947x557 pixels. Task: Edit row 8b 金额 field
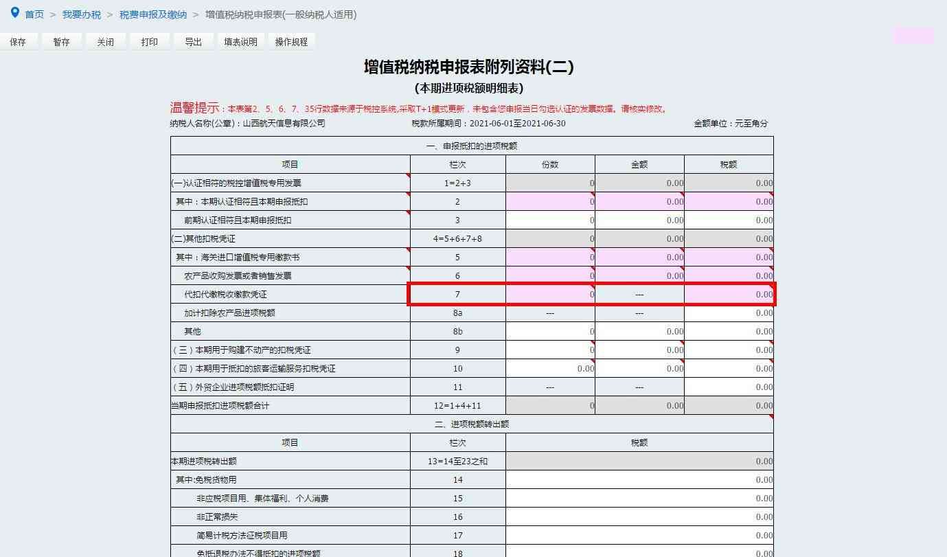pos(639,332)
